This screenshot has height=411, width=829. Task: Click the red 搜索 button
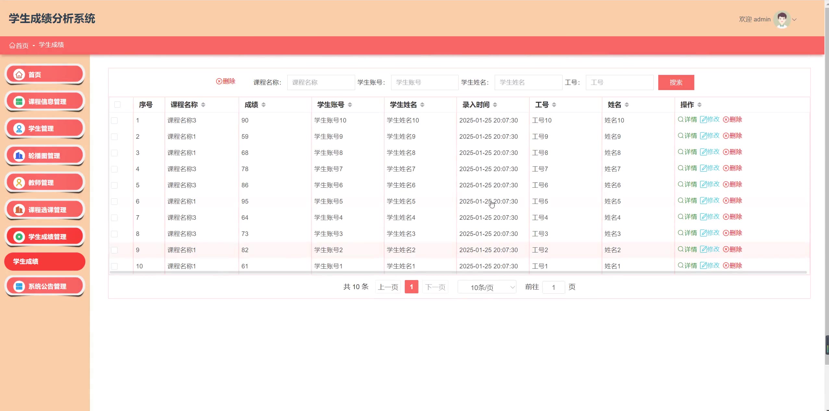pyautogui.click(x=676, y=82)
